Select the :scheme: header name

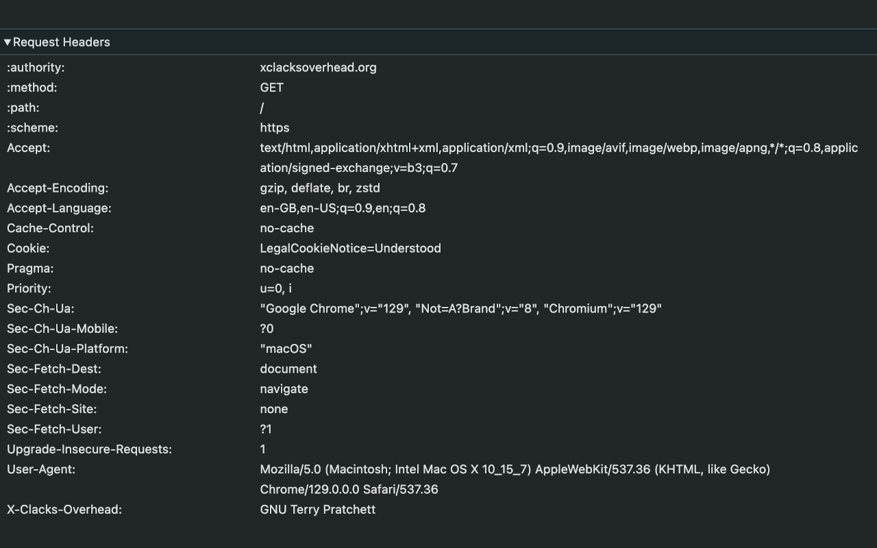[x=32, y=127]
